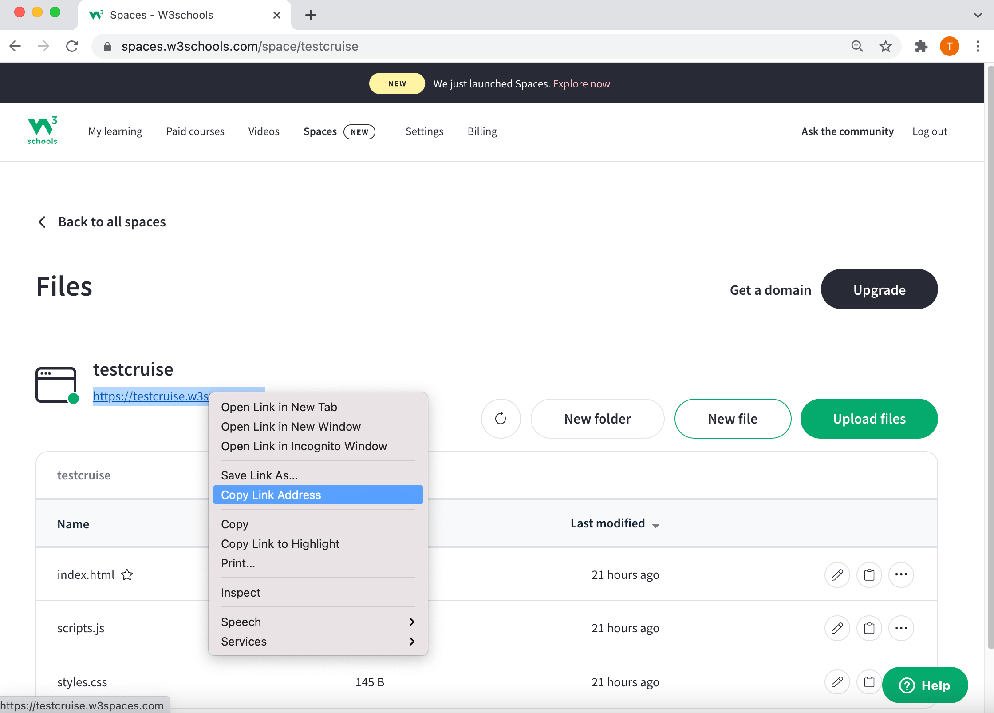Star the index.html file

[127, 575]
